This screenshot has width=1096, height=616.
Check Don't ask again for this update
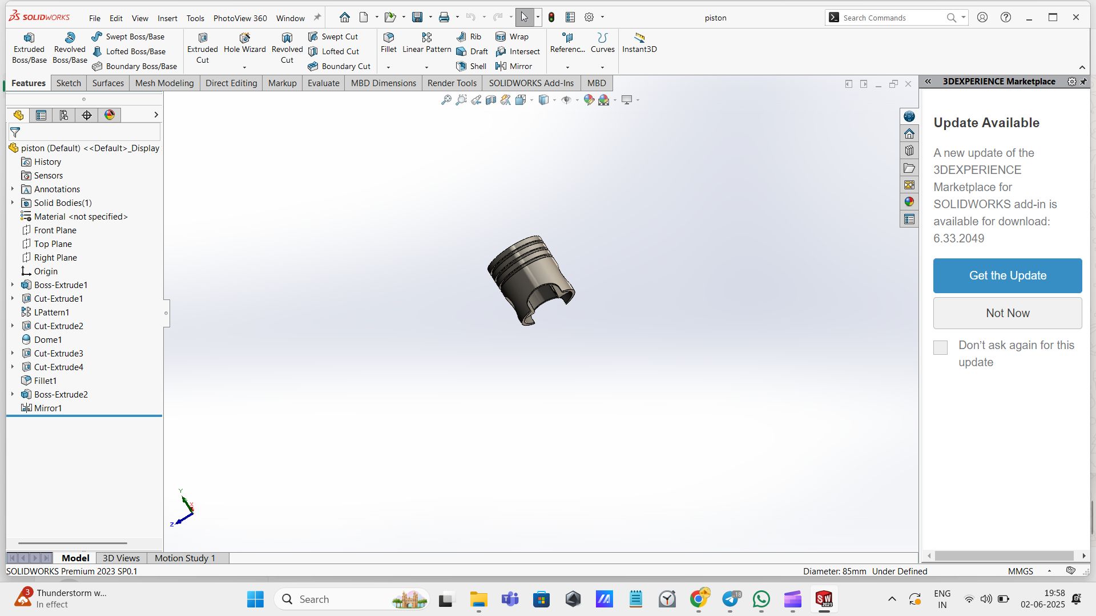click(940, 347)
